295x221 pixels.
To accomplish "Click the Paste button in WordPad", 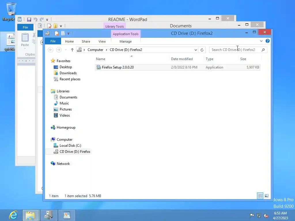I will [25, 40].
